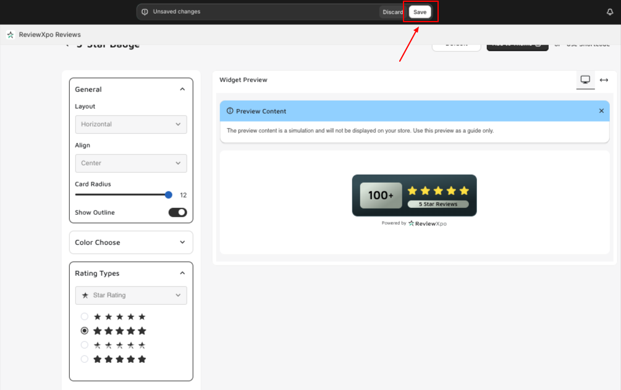Collapse the General section
621x390 pixels.
click(x=182, y=89)
